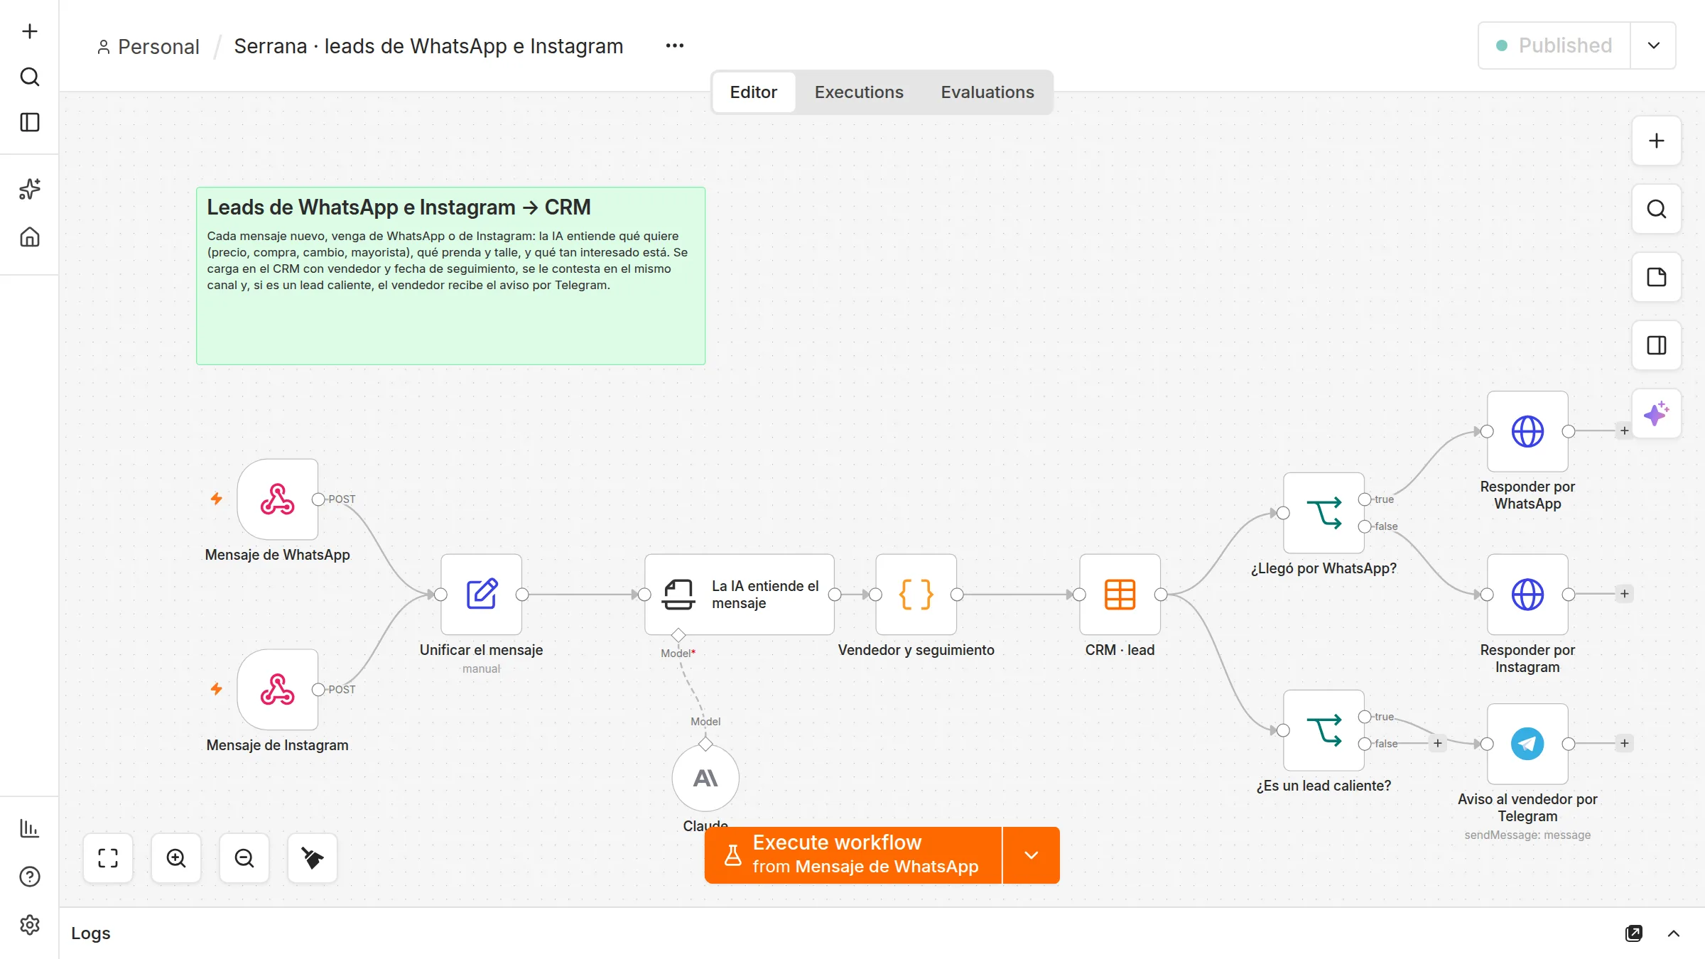Click Execute workflow from Mensaje de WhatsApp
The width and height of the screenshot is (1705, 959).
tap(853, 855)
